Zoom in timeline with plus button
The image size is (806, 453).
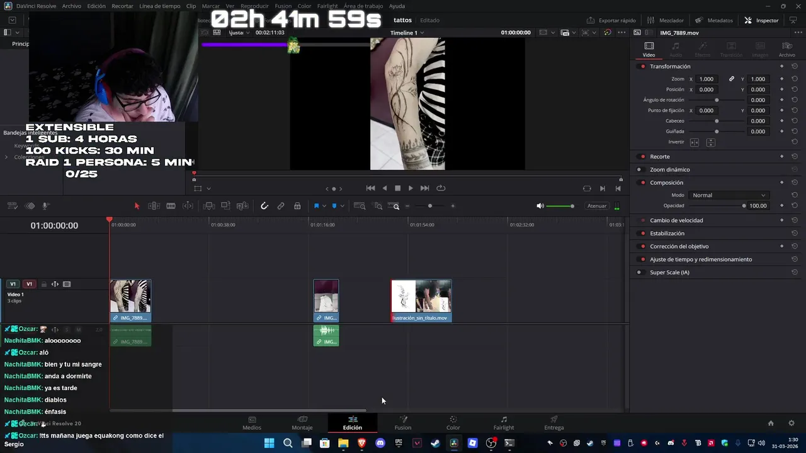click(452, 206)
